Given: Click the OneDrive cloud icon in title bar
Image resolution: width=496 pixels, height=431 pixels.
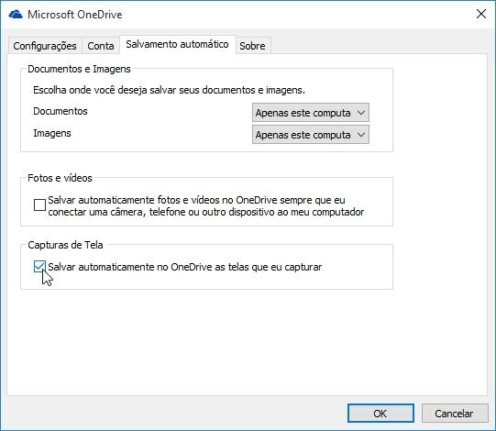Looking at the screenshot, I should [x=16, y=15].
